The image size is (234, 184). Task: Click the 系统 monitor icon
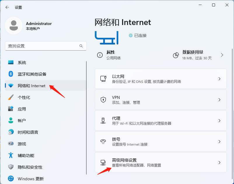[11, 62]
